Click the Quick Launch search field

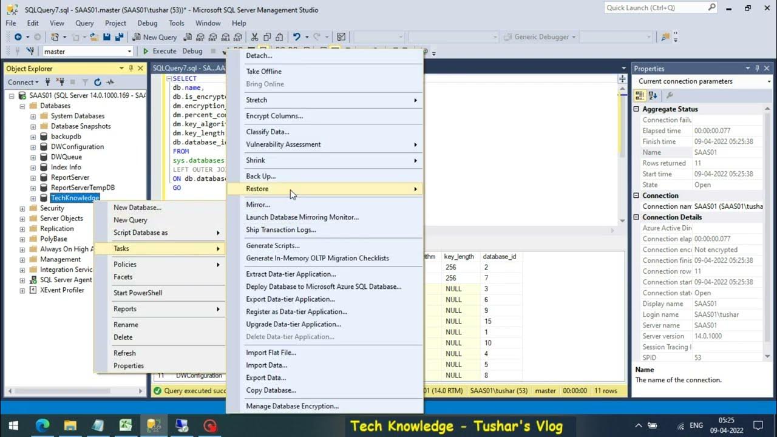[x=661, y=8]
